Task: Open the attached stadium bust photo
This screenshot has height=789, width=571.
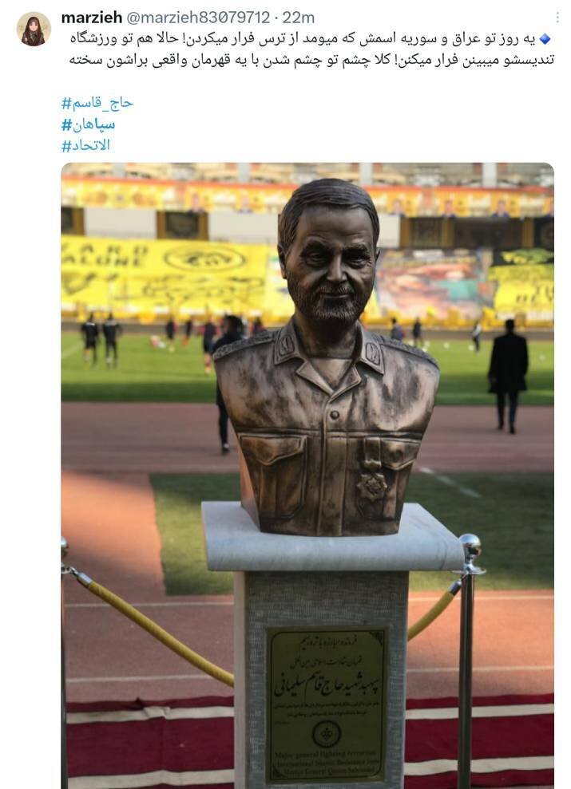Action: pyautogui.click(x=307, y=475)
